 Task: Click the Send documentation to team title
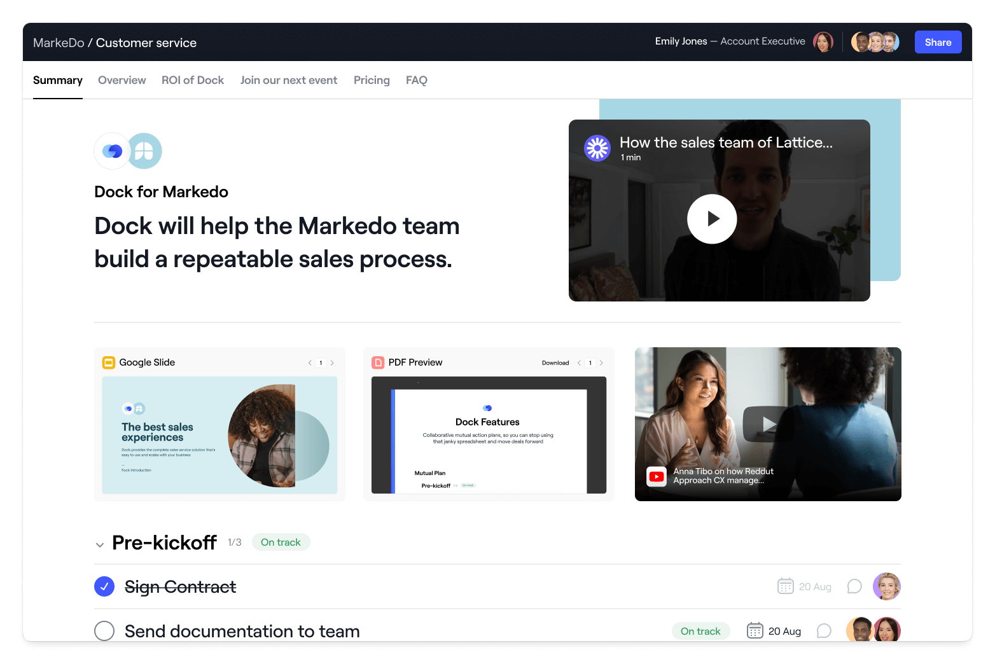pyautogui.click(x=242, y=631)
